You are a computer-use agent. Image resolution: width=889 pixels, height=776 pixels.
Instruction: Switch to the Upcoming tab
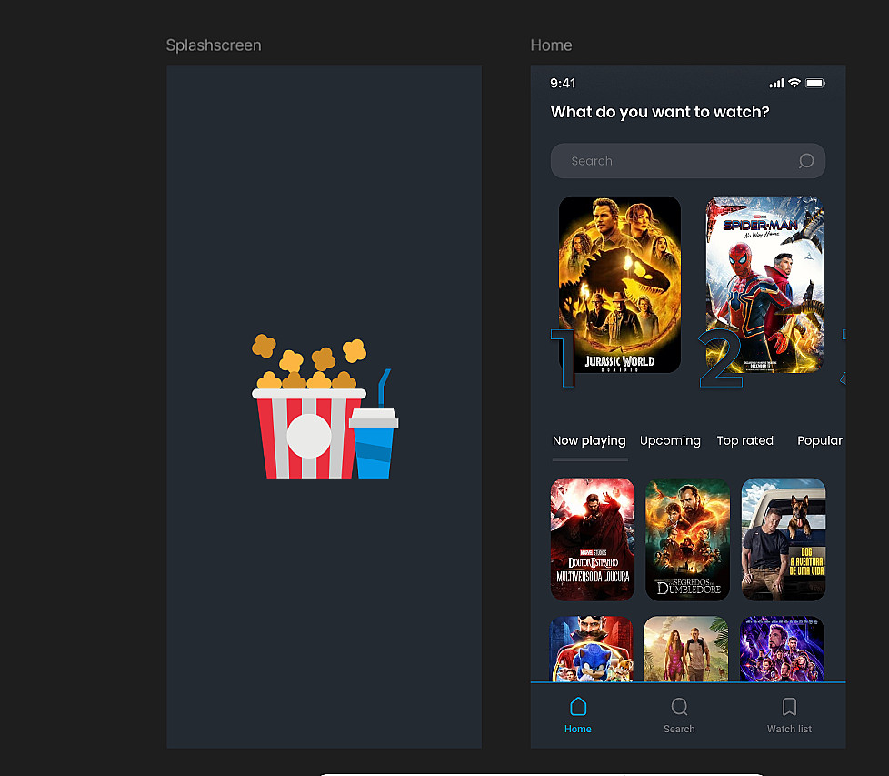[x=670, y=440]
